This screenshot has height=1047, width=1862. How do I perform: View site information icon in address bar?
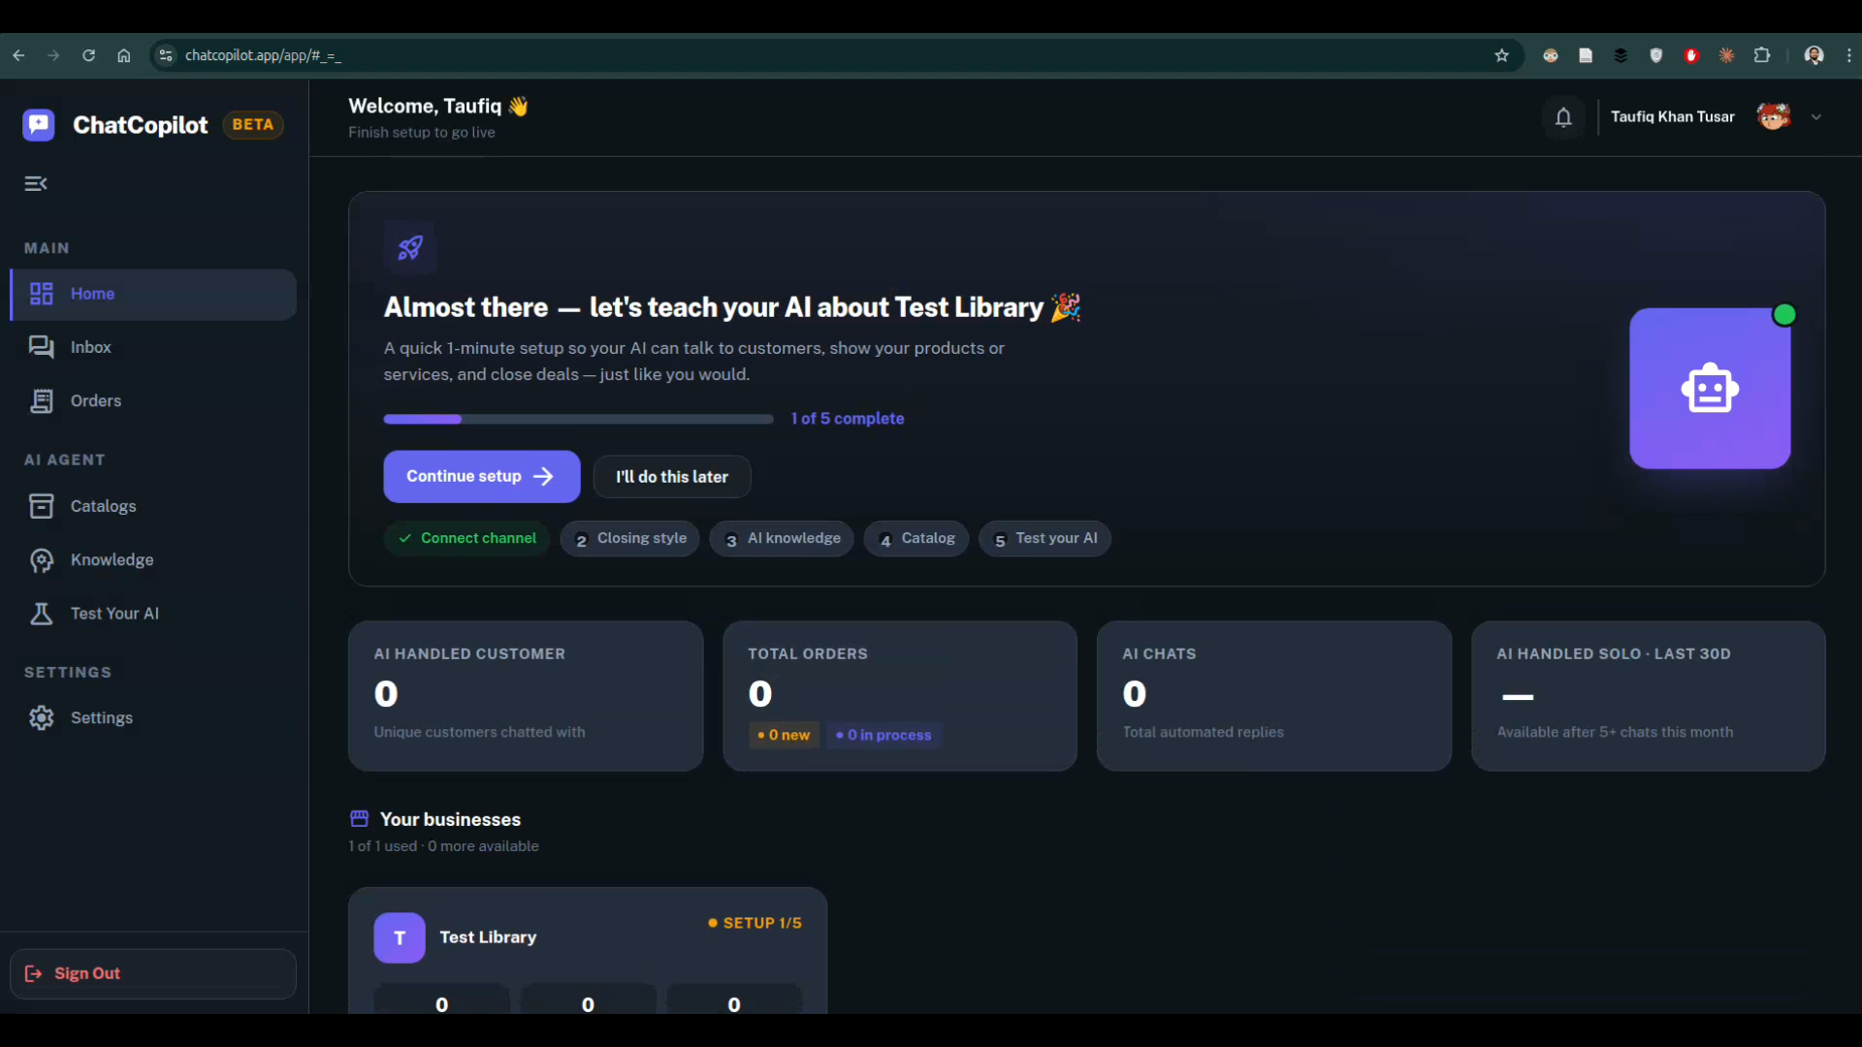(166, 55)
